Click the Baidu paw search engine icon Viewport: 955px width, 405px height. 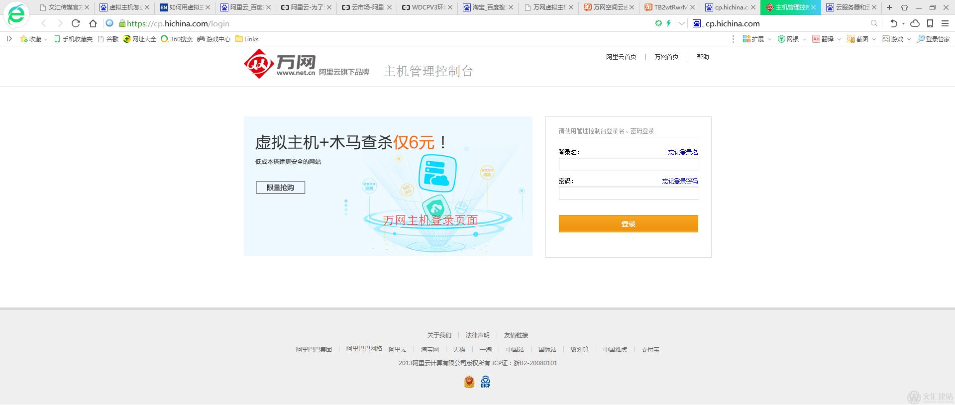coord(697,23)
